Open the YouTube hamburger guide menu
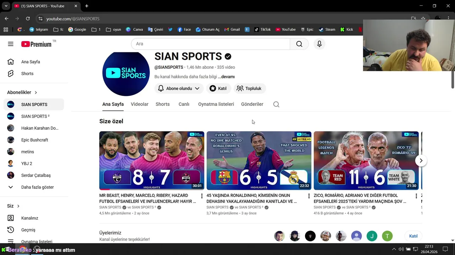This screenshot has height=255, width=455. pos(11,44)
